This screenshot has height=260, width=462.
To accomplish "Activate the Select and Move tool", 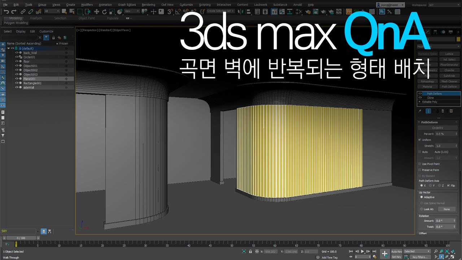I will click(x=97, y=12).
